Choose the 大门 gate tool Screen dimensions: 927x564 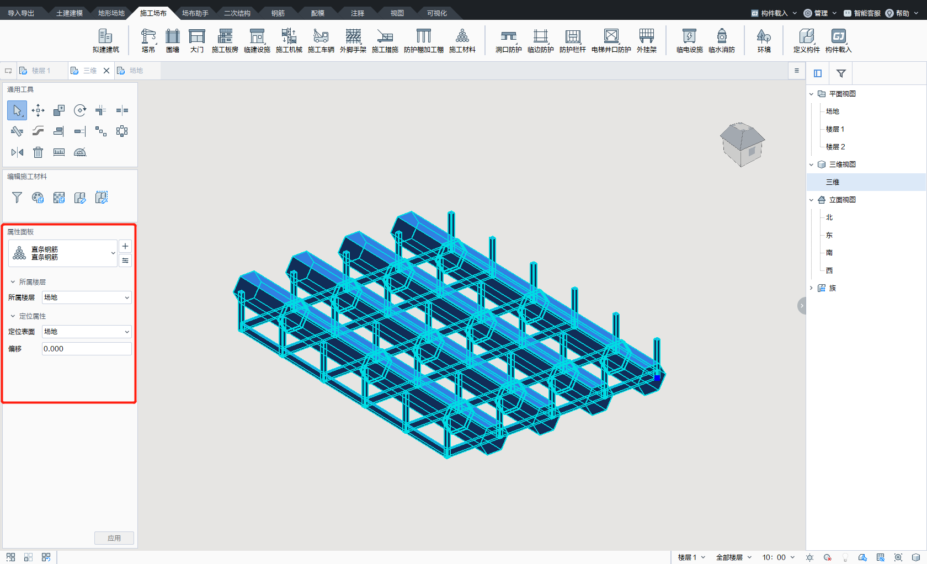tap(197, 41)
